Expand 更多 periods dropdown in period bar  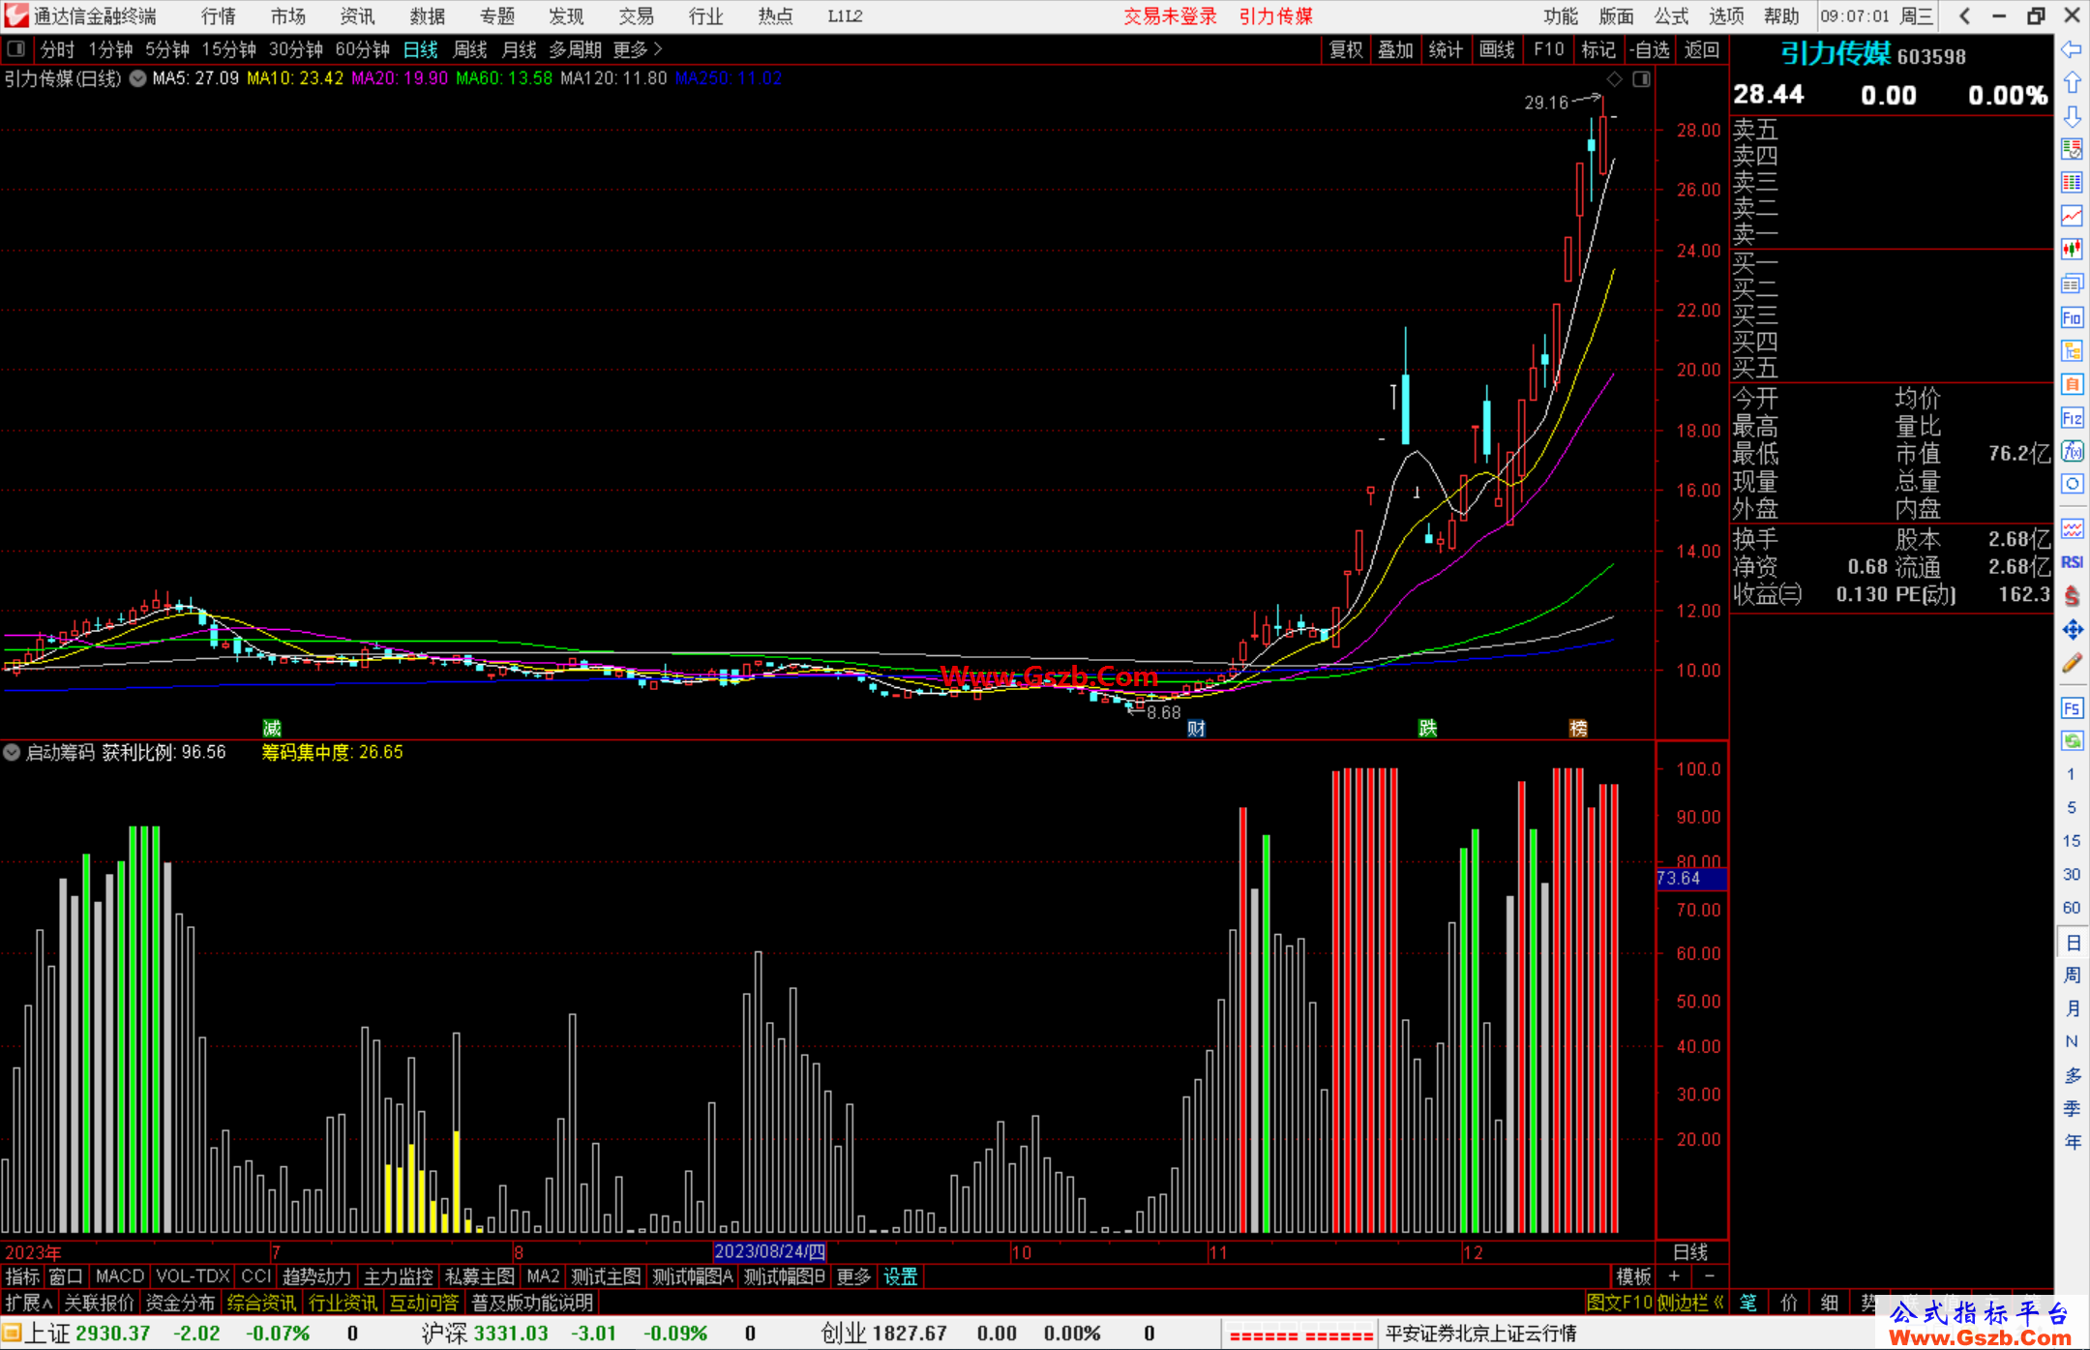pyautogui.click(x=638, y=49)
